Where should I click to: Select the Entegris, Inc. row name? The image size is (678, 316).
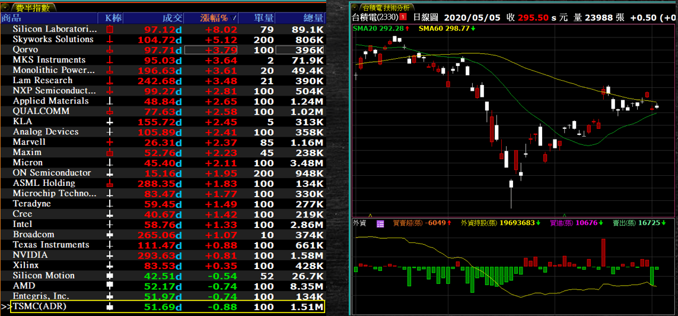pos(42,296)
